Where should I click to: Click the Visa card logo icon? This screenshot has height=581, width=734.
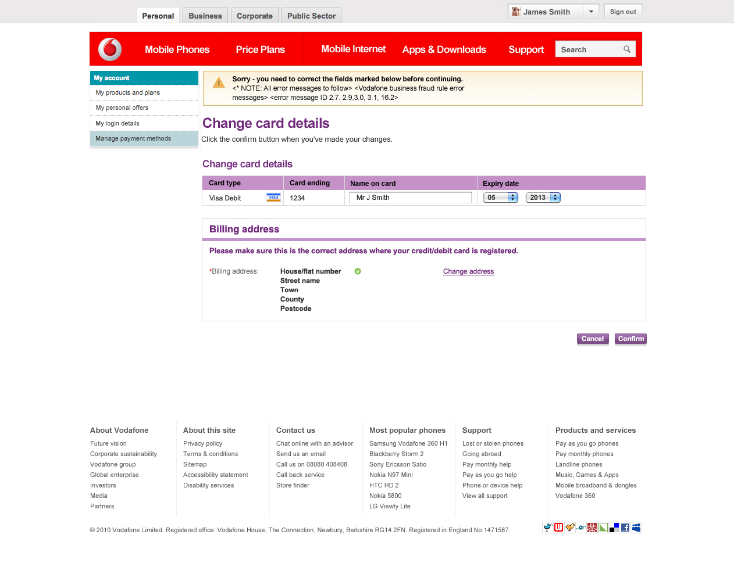[x=273, y=198]
